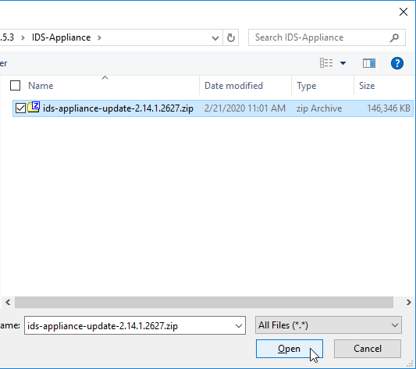Click the horizontal scrollbar left arrow

8,303
